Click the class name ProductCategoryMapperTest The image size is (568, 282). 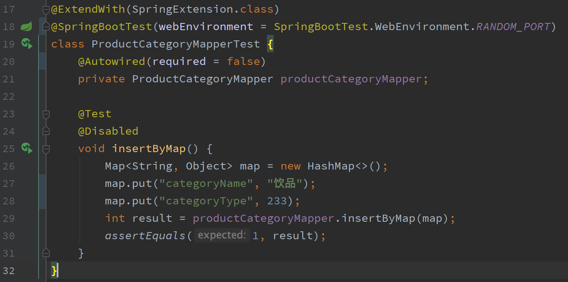176,44
